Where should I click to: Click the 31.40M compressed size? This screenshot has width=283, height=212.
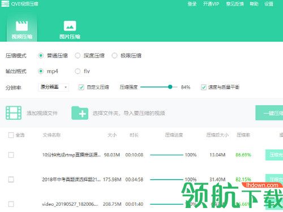[217, 179]
